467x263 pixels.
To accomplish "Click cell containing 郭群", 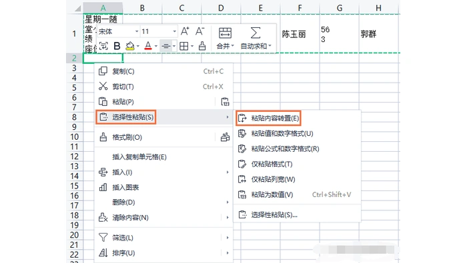I will click(x=378, y=33).
